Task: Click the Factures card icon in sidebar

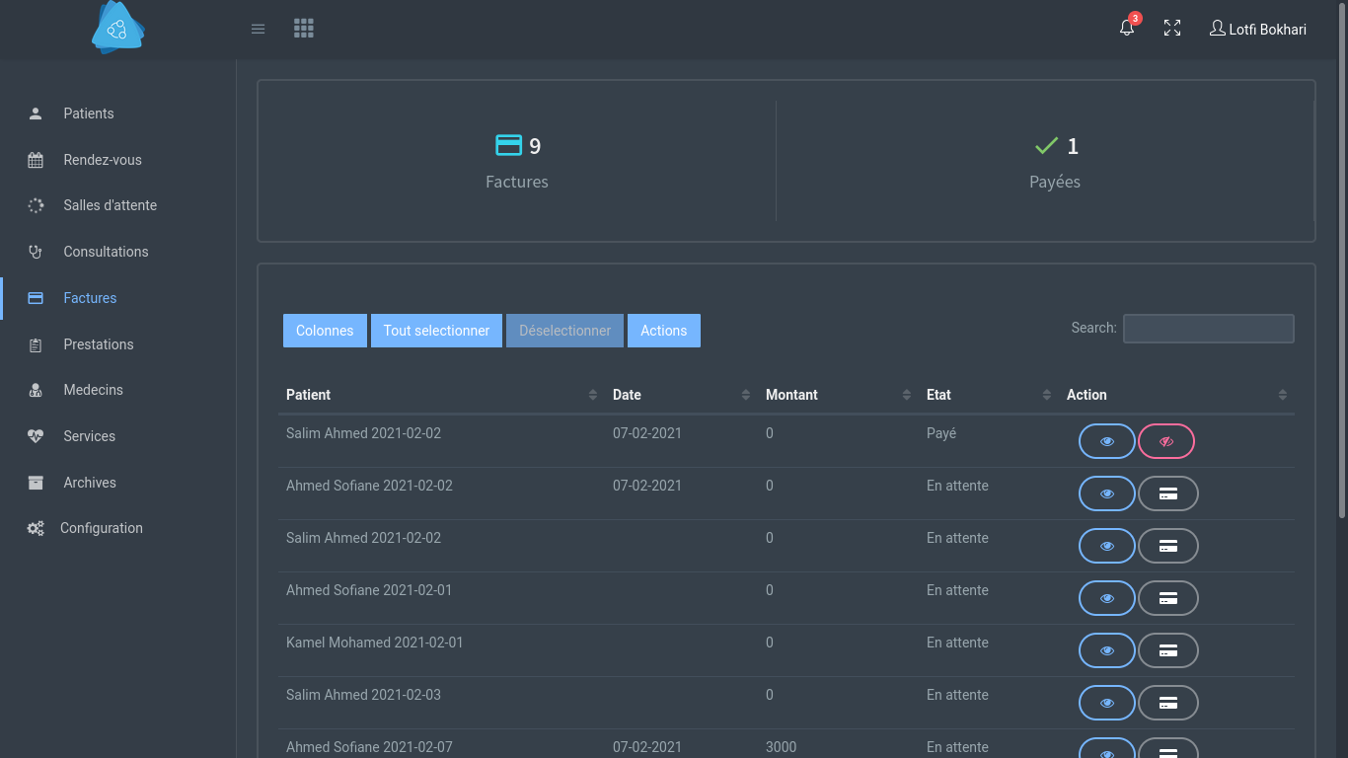Action: pyautogui.click(x=36, y=298)
